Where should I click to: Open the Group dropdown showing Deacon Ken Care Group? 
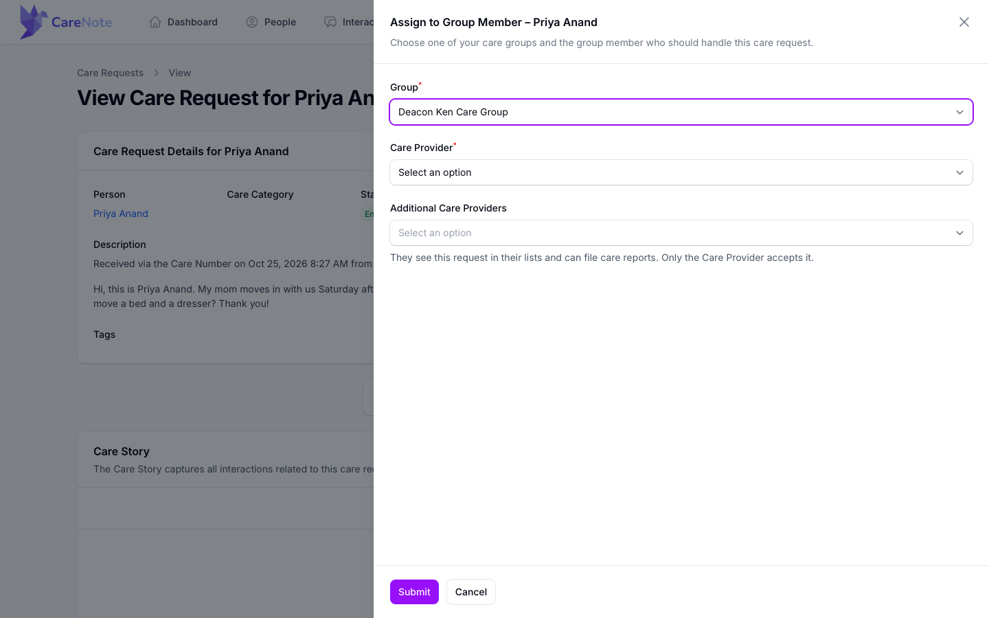tap(681, 112)
